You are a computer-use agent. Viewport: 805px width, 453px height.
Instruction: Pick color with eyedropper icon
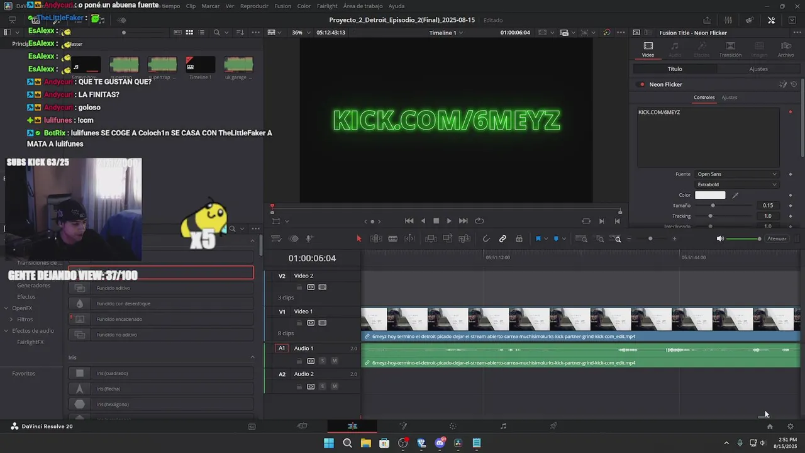[x=735, y=195]
